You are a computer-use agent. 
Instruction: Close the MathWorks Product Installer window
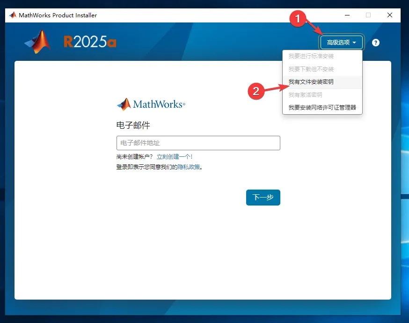[x=390, y=15]
